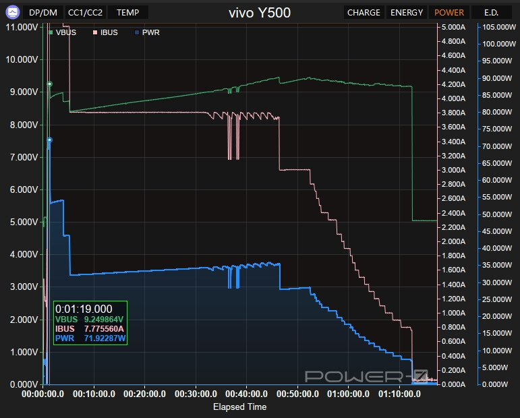Click the 0.000W power axis label
Screen dimensions: 520x418
(x=495, y=384)
